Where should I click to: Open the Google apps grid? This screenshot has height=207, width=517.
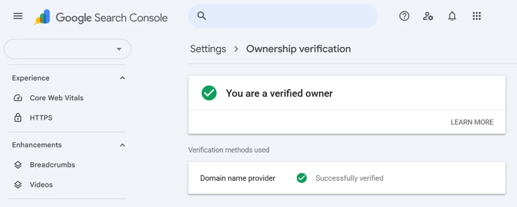pyautogui.click(x=476, y=16)
